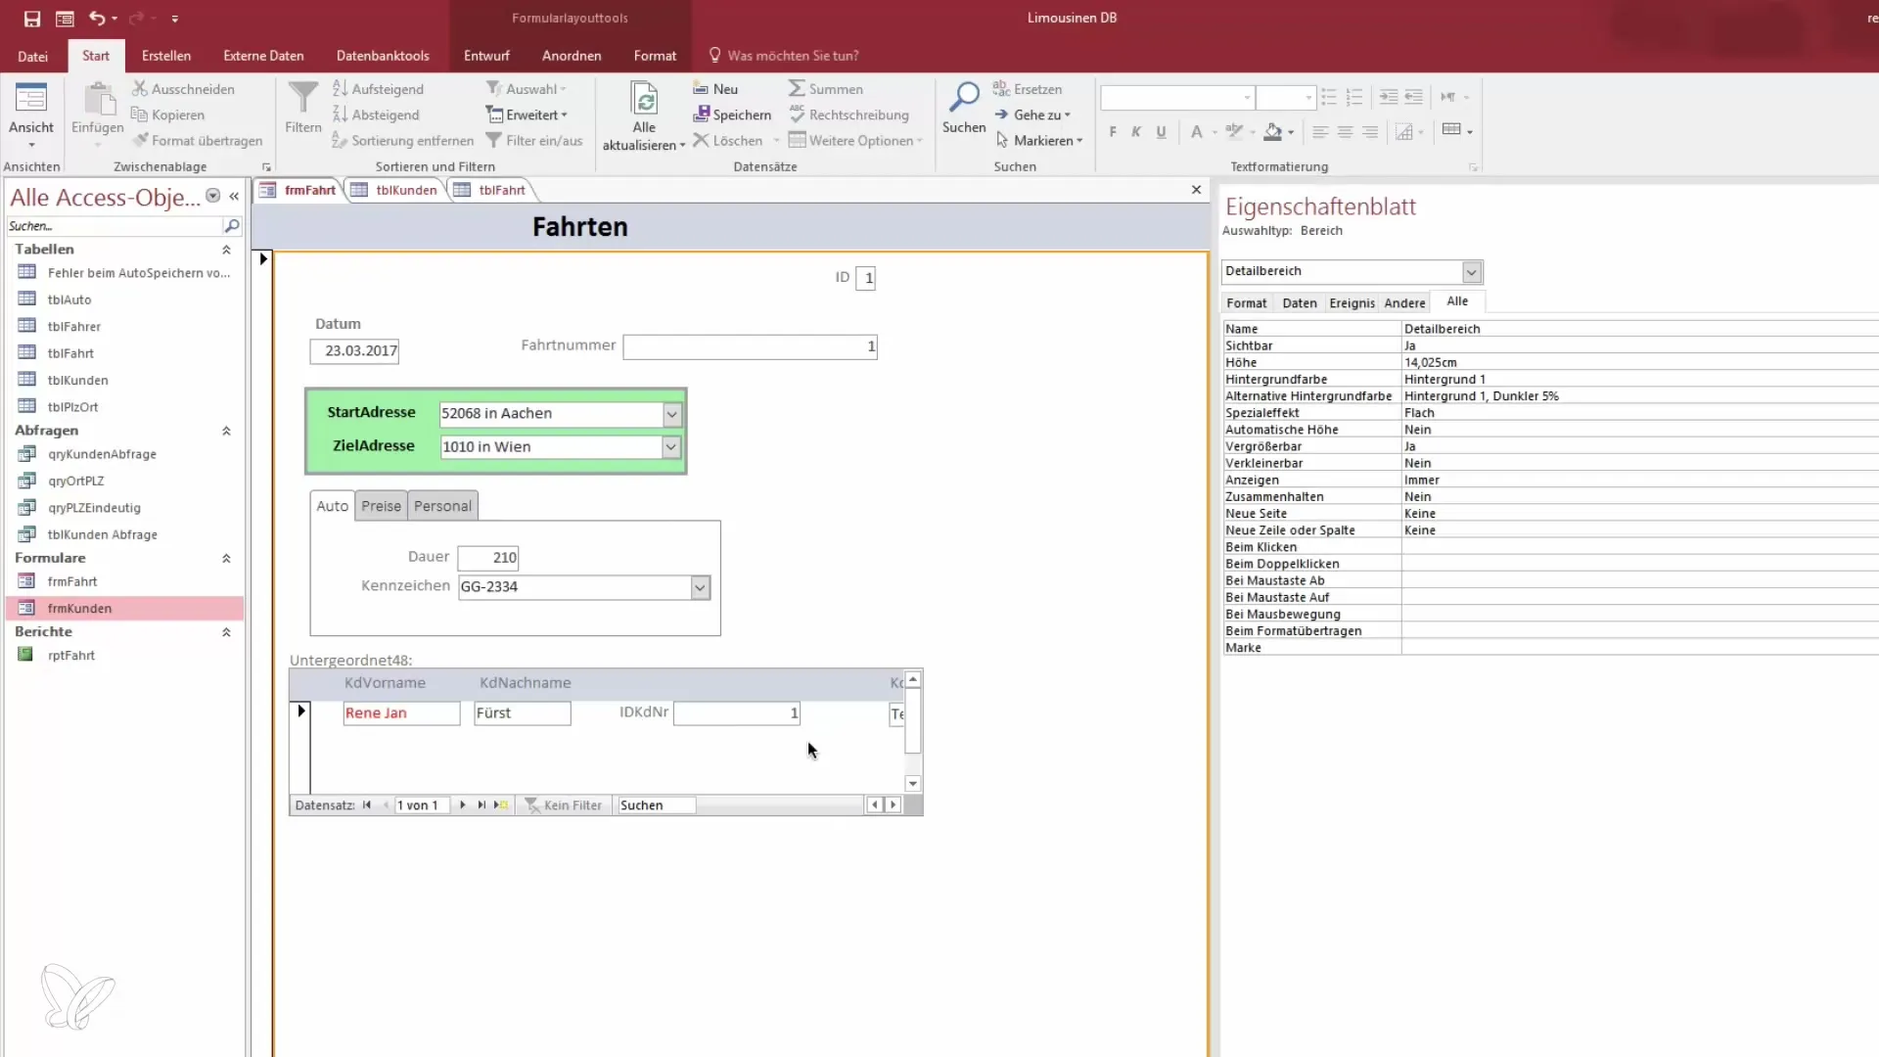
Task: Toggle Kein Filter indicator in subform
Action: pyautogui.click(x=564, y=805)
